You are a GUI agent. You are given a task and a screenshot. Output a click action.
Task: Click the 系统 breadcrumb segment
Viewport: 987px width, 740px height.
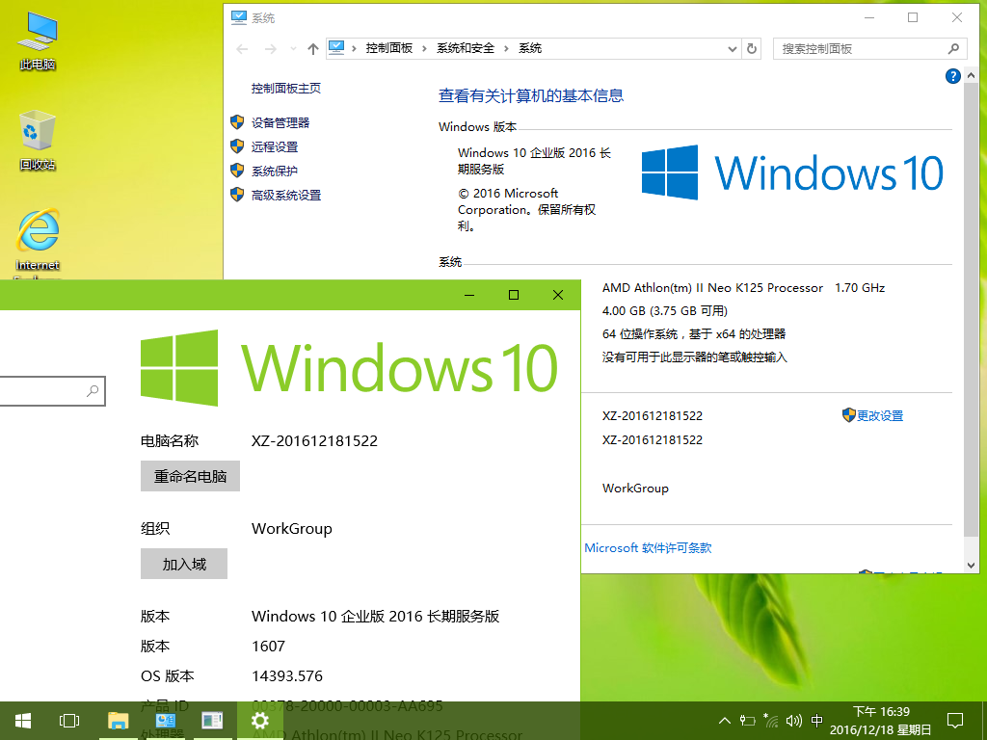530,48
